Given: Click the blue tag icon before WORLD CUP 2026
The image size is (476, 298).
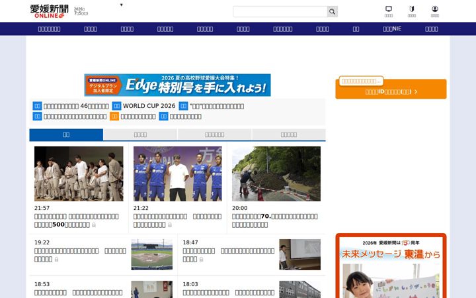Looking at the screenshot, I should [x=116, y=106].
